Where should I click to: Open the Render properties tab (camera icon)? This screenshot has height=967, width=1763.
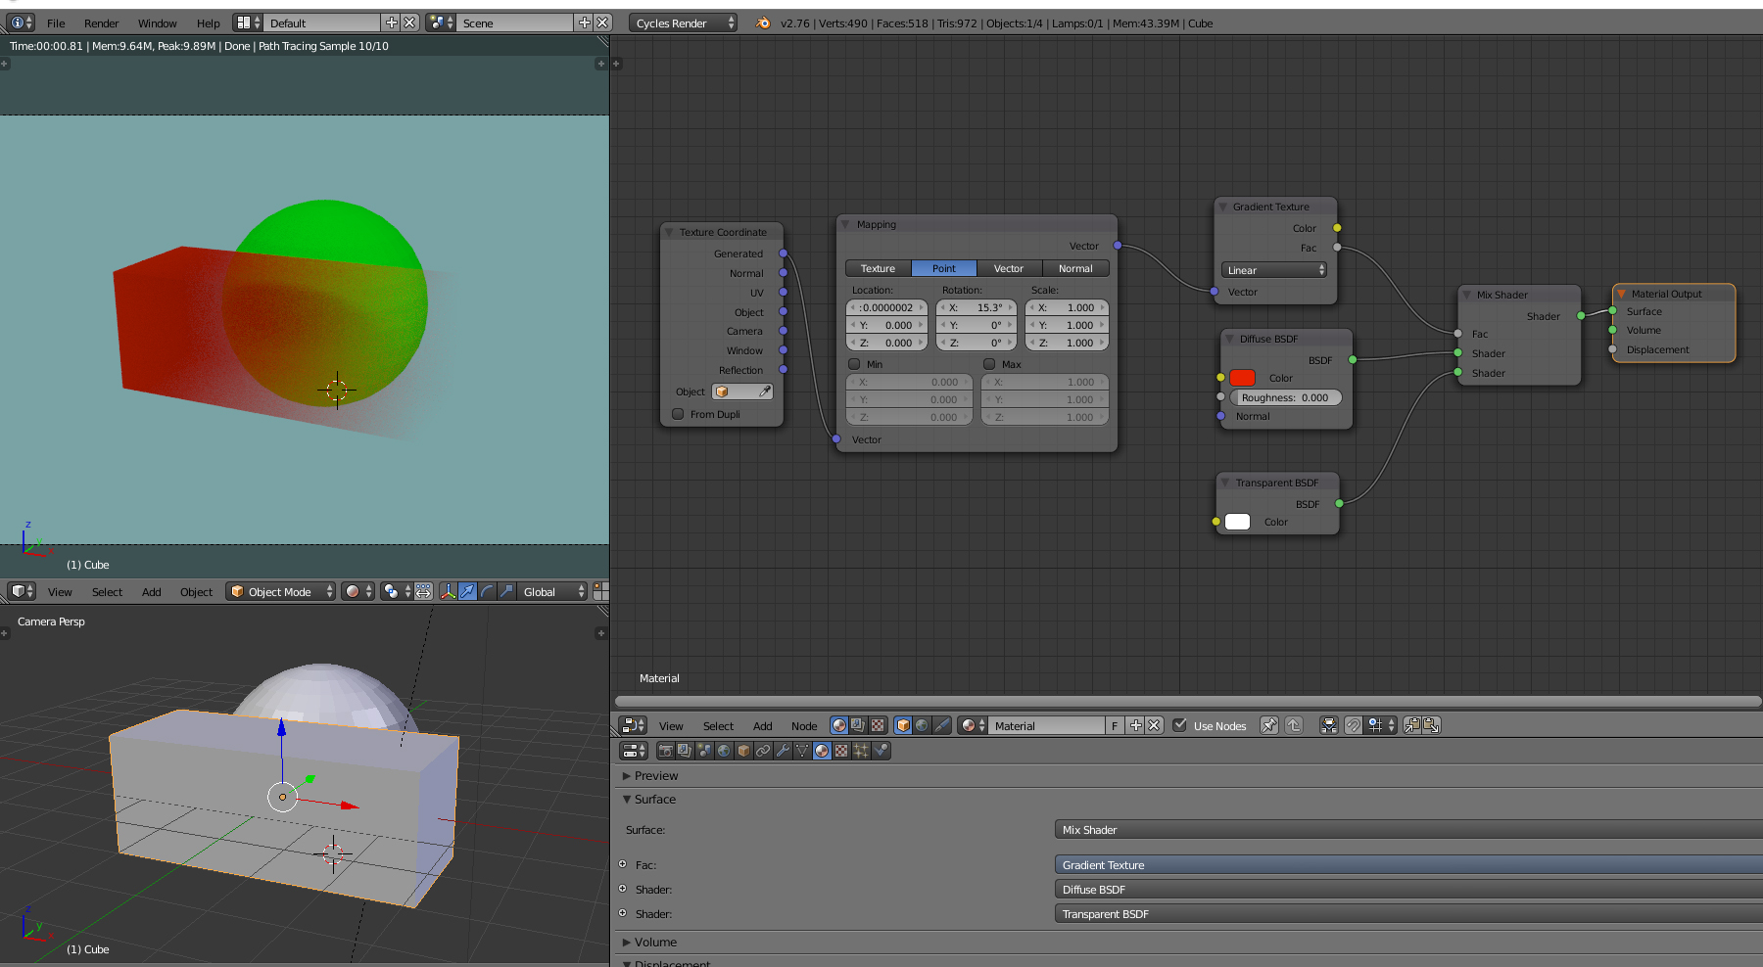pyautogui.click(x=665, y=751)
